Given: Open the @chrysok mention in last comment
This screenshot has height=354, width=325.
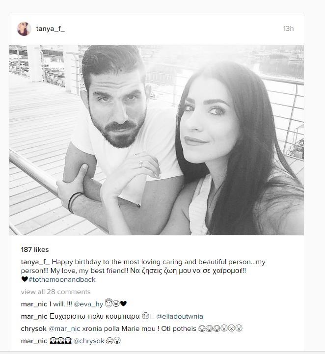Looking at the screenshot, I should point(89,341).
